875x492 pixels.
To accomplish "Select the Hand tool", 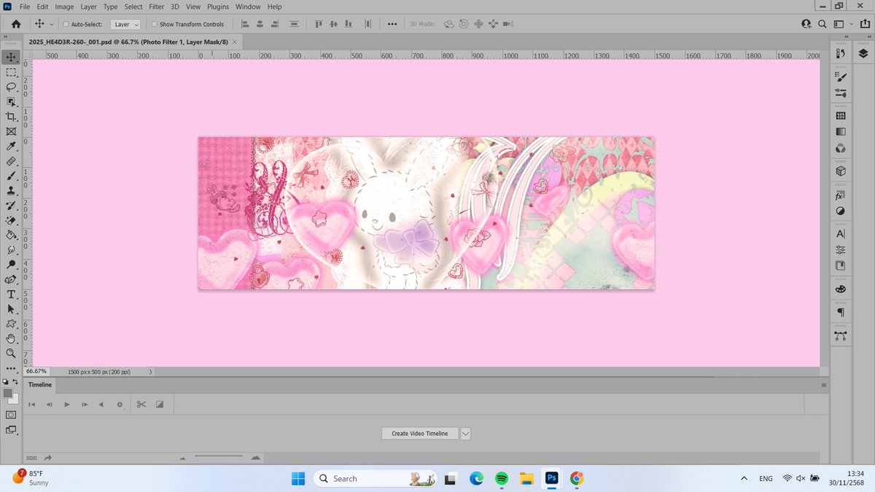I will point(11,339).
